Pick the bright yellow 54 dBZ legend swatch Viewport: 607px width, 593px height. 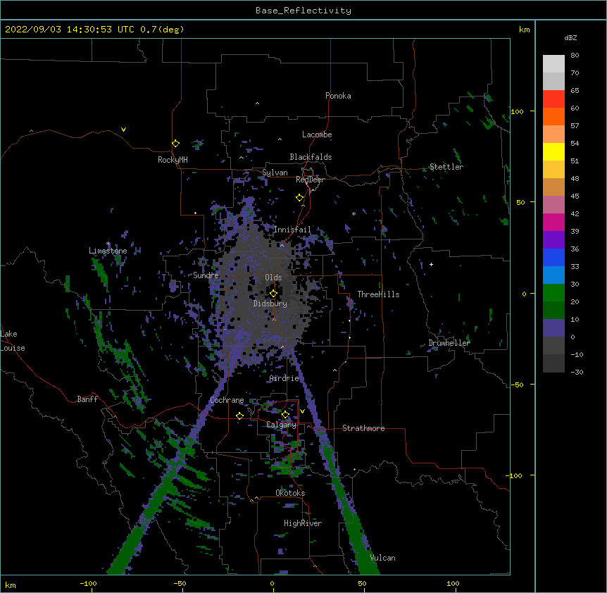tap(553, 151)
